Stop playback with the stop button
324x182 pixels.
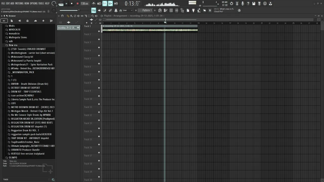click(x=72, y=4)
